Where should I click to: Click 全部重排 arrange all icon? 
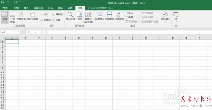coord(109,16)
